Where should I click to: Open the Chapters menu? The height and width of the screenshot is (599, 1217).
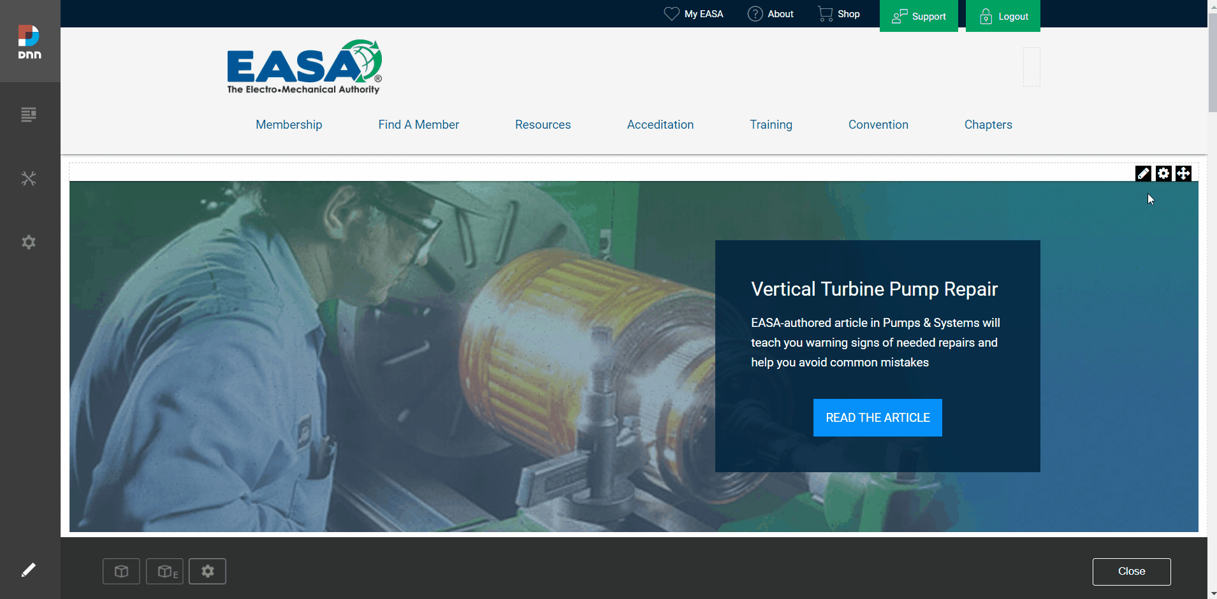coord(988,125)
